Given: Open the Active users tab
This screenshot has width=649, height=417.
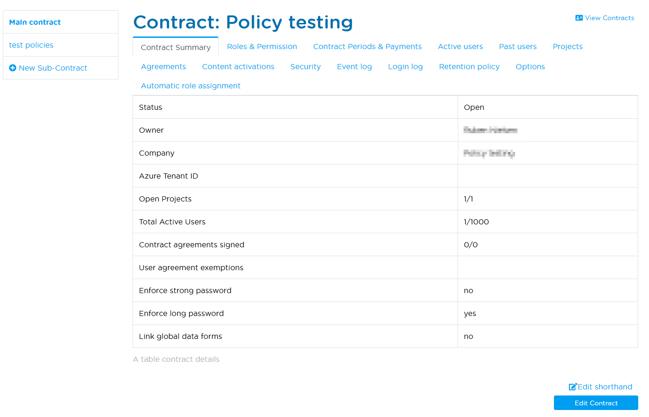Looking at the screenshot, I should [x=460, y=46].
